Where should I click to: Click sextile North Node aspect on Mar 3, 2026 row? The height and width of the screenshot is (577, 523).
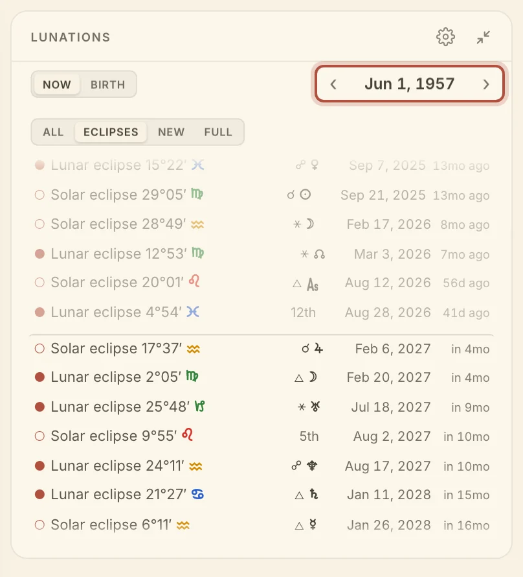pos(313,254)
